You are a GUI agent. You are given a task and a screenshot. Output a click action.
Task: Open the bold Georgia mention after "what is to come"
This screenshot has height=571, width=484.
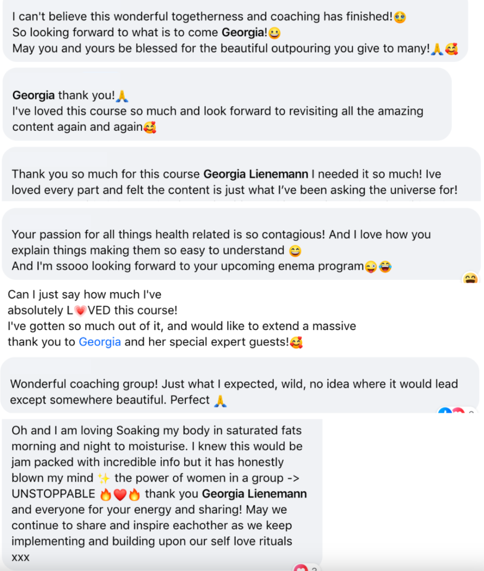244,33
